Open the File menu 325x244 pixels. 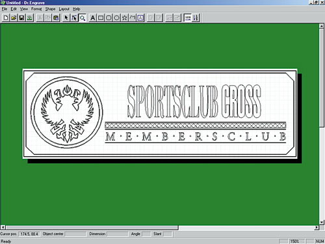click(x=5, y=9)
